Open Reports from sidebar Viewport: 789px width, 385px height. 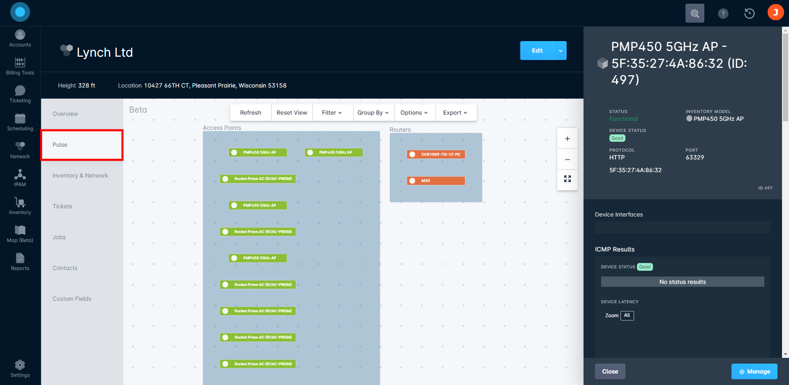tap(20, 262)
